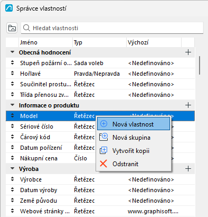The height and width of the screenshot is (217, 208).
Task: Click the import properties folder icon
Action: 12,28
